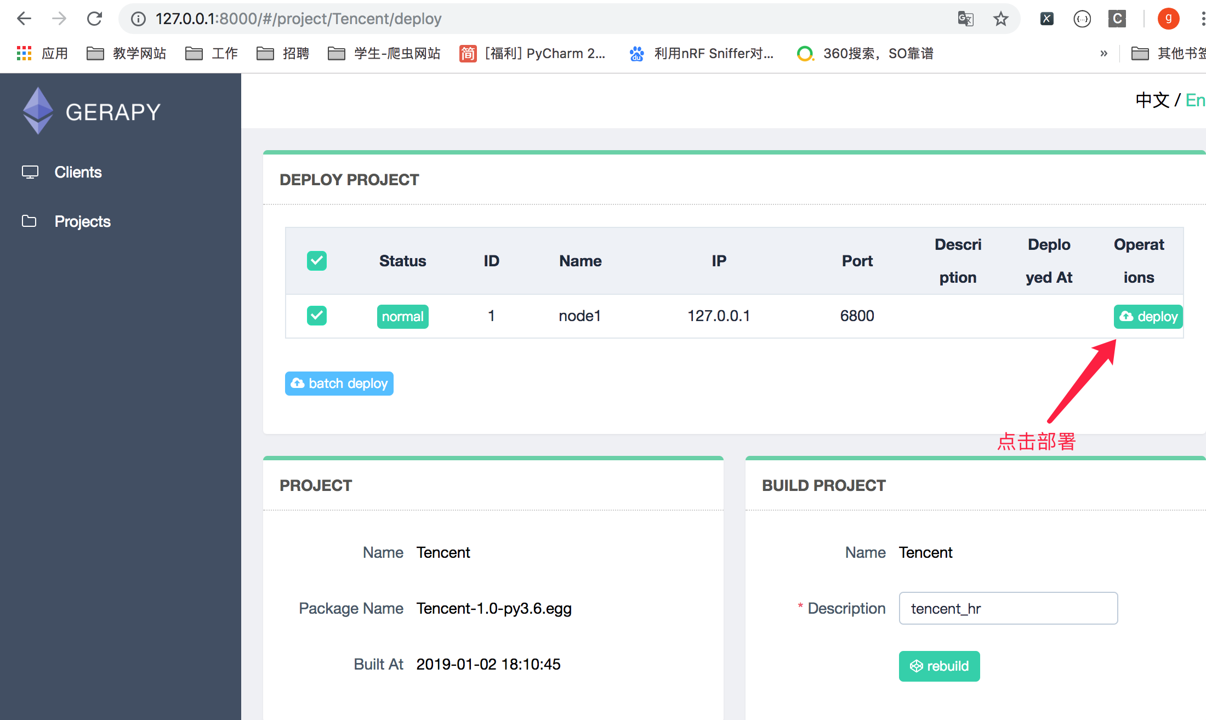The height and width of the screenshot is (720, 1206).
Task: Expand the hidden bookmarks chevron
Action: click(1103, 53)
